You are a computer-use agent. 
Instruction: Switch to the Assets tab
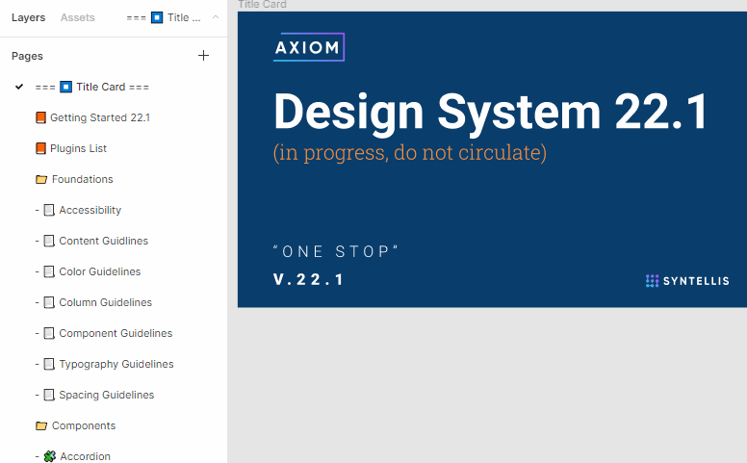coord(77,17)
